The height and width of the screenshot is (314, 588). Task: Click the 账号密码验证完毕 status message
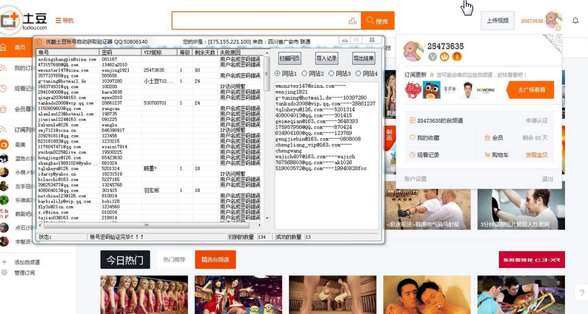(116, 237)
